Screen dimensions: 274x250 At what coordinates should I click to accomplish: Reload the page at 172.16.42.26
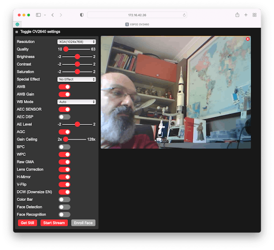[x=184, y=15]
